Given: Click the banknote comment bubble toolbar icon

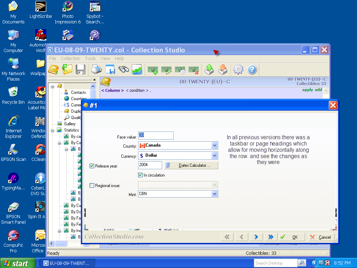Looking at the screenshot, I should coord(180,70).
